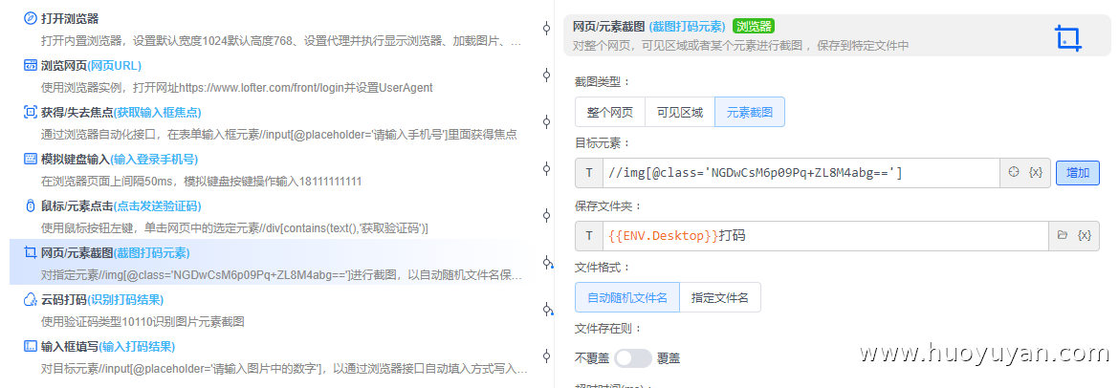Screen dimensions: 1119x388
Task: Click the input box icon of 输入框填写 step
Action: coord(30,347)
